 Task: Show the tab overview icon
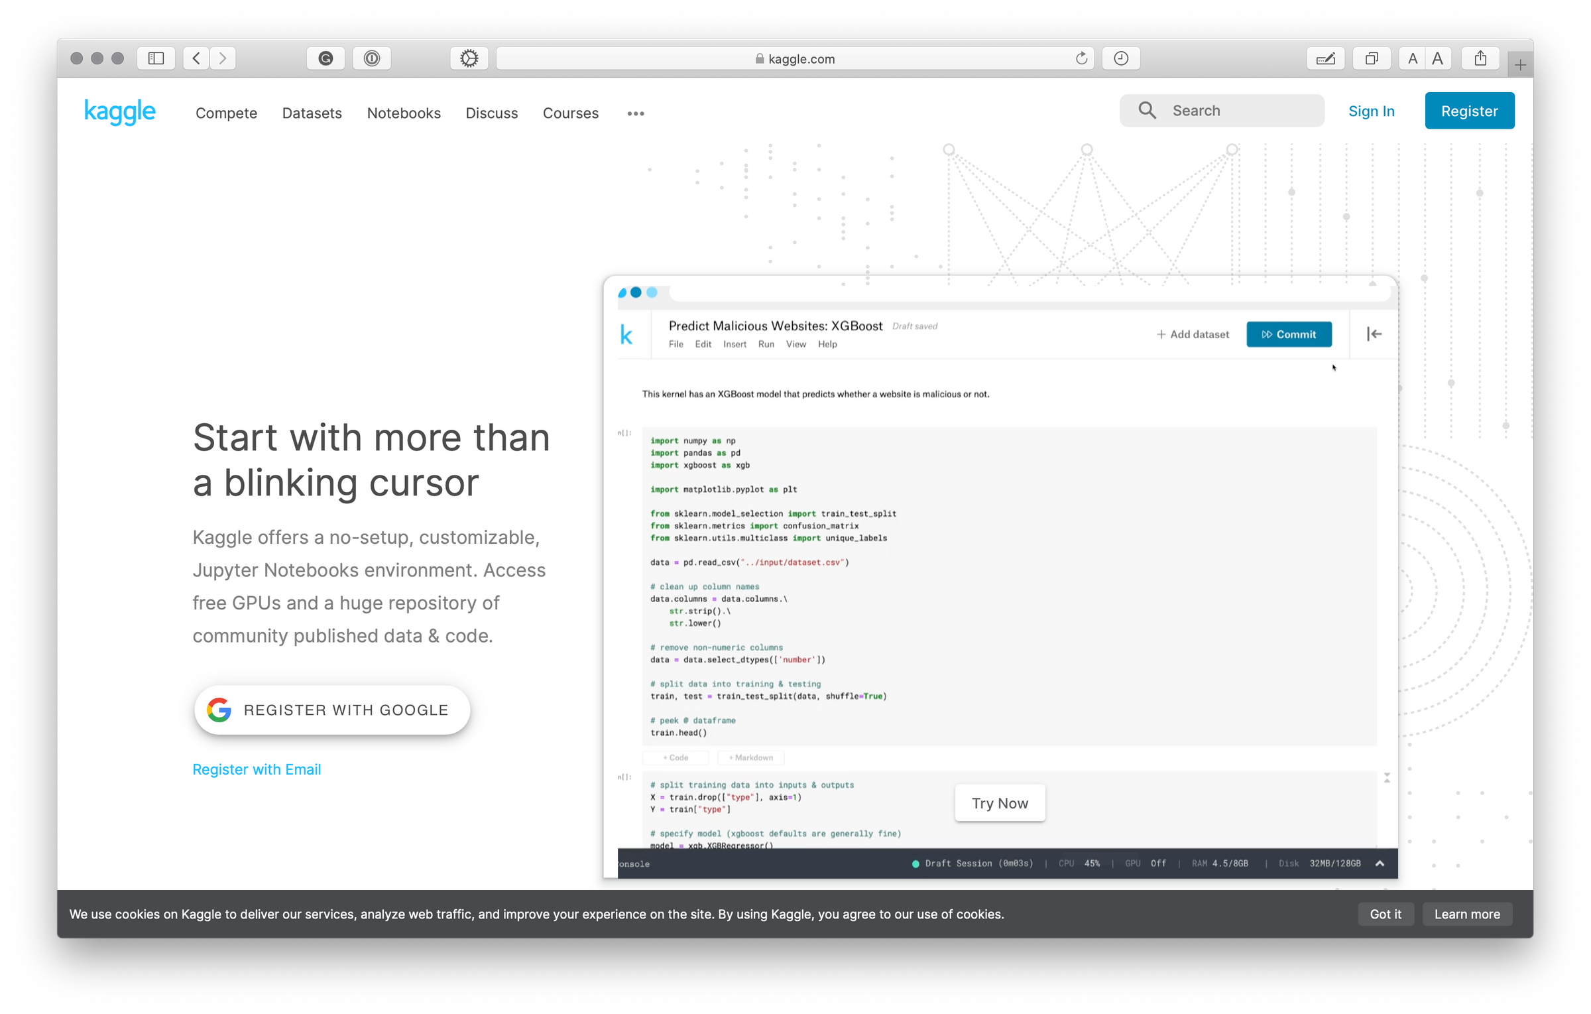click(1372, 58)
